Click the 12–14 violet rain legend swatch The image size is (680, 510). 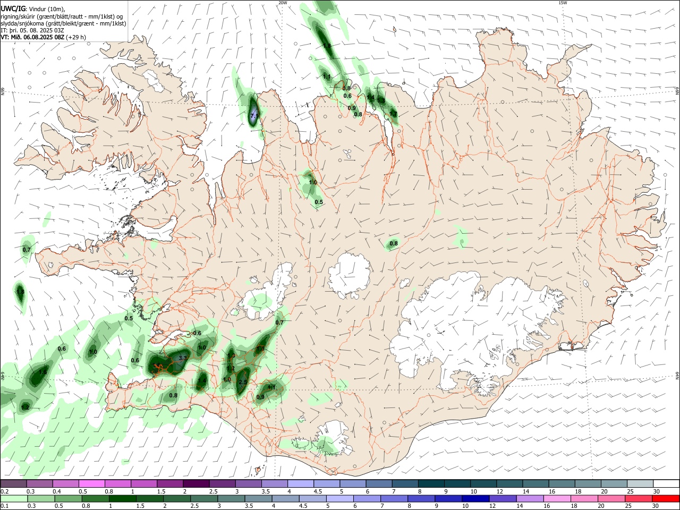coord(503,498)
